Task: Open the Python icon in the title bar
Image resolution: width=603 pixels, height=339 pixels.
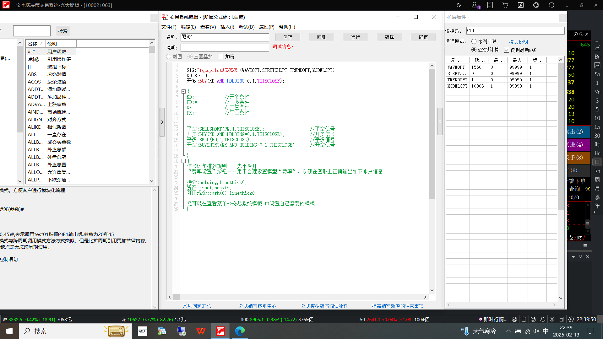Action: [x=536, y=5]
